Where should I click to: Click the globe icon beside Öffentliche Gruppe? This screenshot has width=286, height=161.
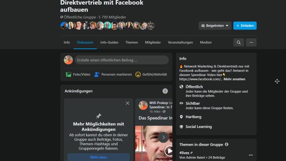[62, 17]
